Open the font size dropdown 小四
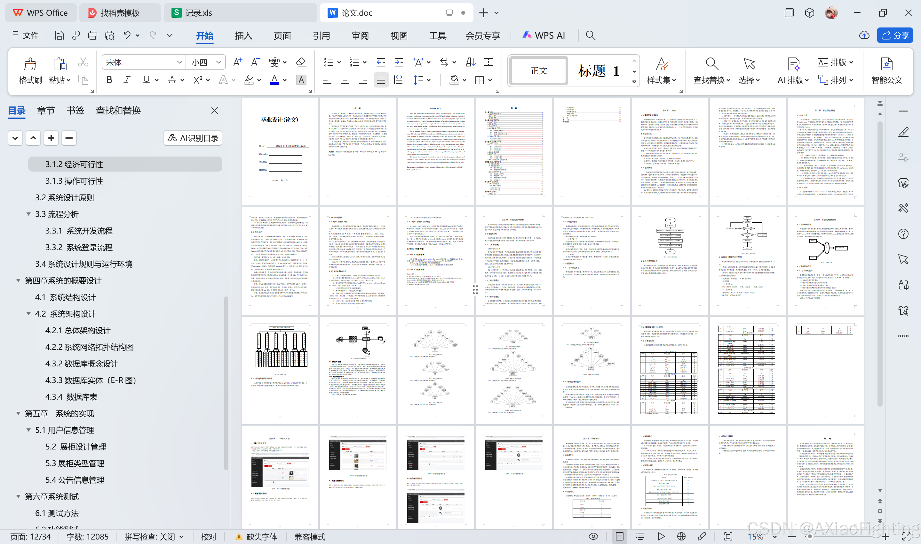The width and height of the screenshot is (921, 544). 206,62
